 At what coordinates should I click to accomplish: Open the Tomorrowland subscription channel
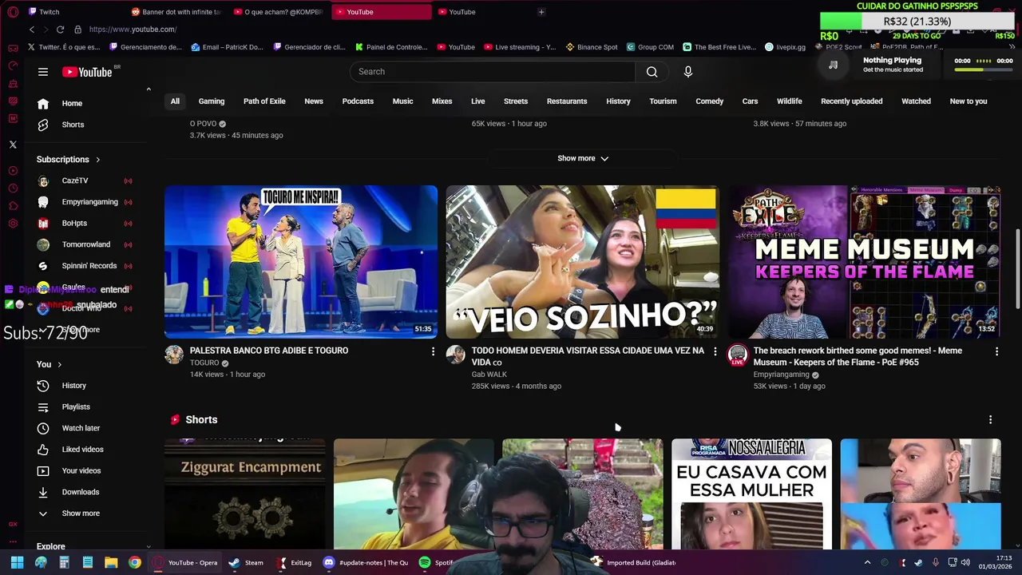pos(88,244)
